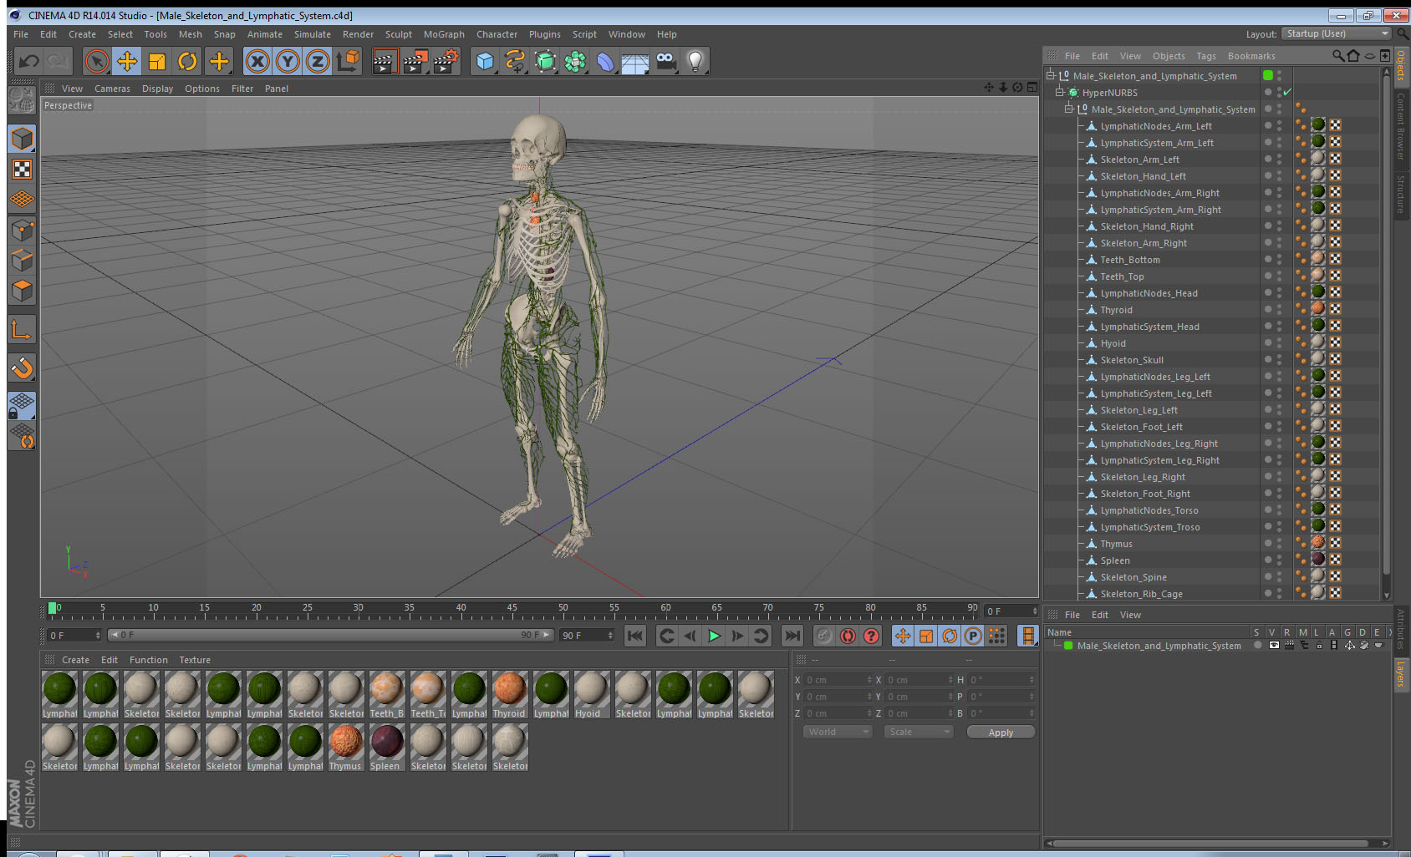Select Points mode in left toolbar
The height and width of the screenshot is (857, 1411).
click(x=22, y=231)
